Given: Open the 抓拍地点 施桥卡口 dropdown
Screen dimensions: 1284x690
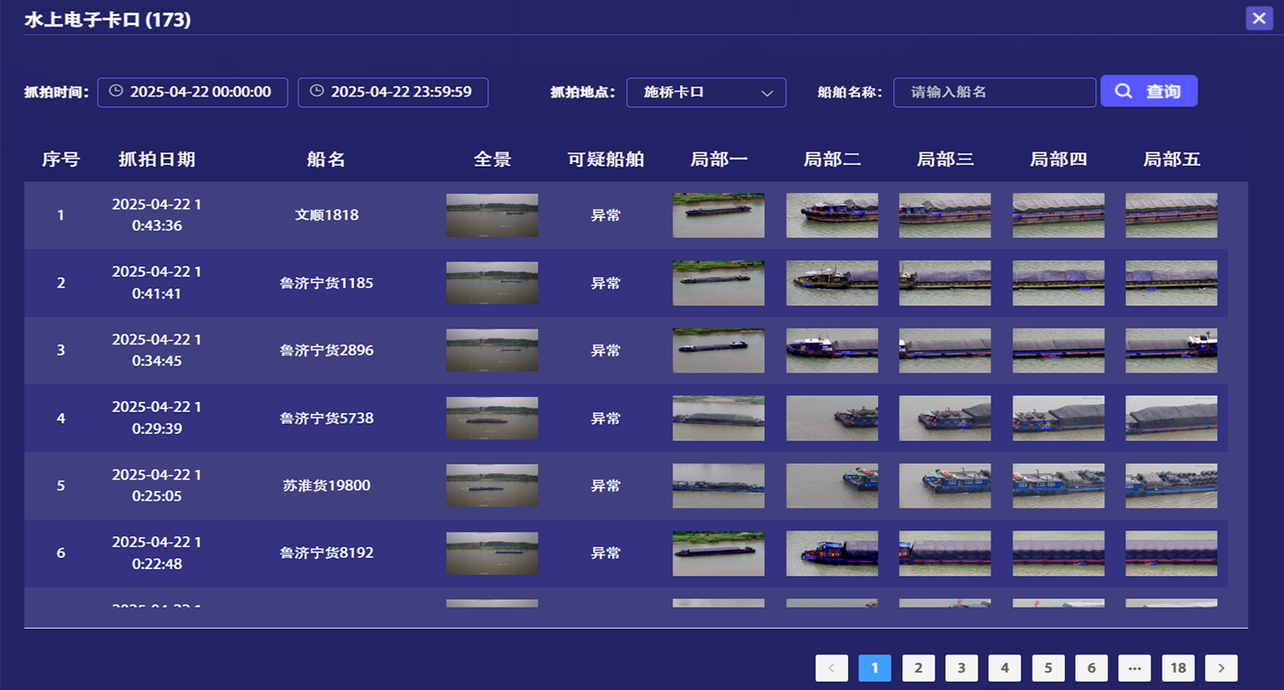Looking at the screenshot, I should [x=705, y=92].
